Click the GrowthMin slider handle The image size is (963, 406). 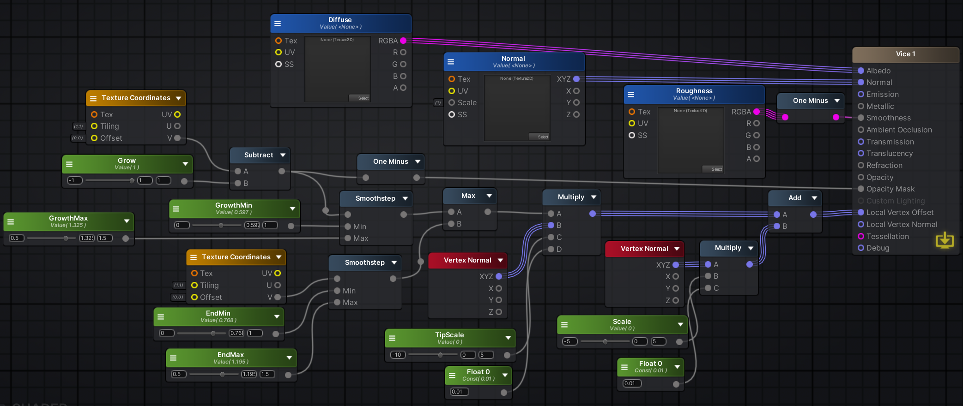point(221,226)
